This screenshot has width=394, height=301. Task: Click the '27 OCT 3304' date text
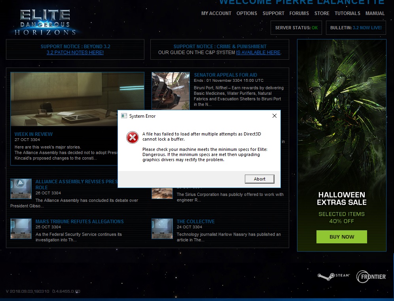tap(27, 140)
